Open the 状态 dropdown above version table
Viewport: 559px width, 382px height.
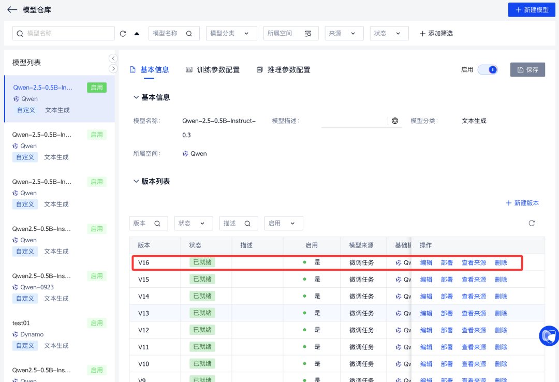click(x=194, y=223)
